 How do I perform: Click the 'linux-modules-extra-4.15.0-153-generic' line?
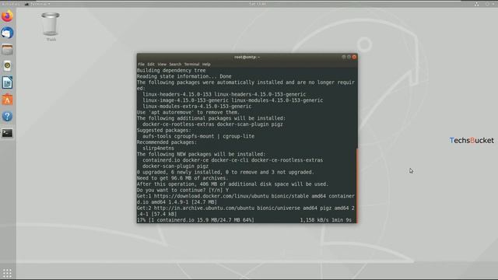(197, 106)
